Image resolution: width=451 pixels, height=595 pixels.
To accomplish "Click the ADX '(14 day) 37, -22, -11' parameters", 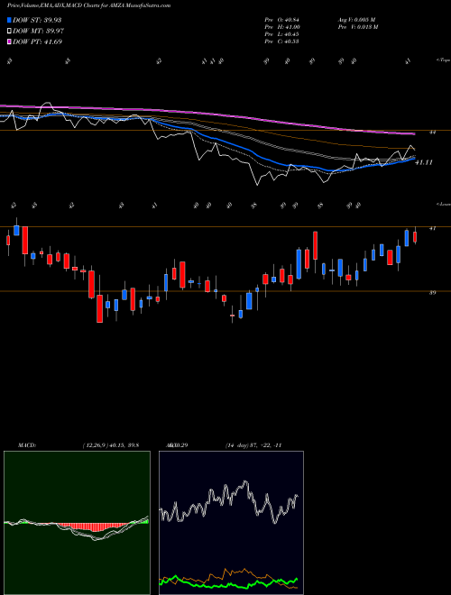I will tap(253, 445).
